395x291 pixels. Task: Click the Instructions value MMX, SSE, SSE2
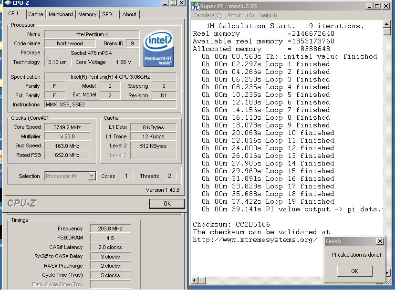pos(110,104)
